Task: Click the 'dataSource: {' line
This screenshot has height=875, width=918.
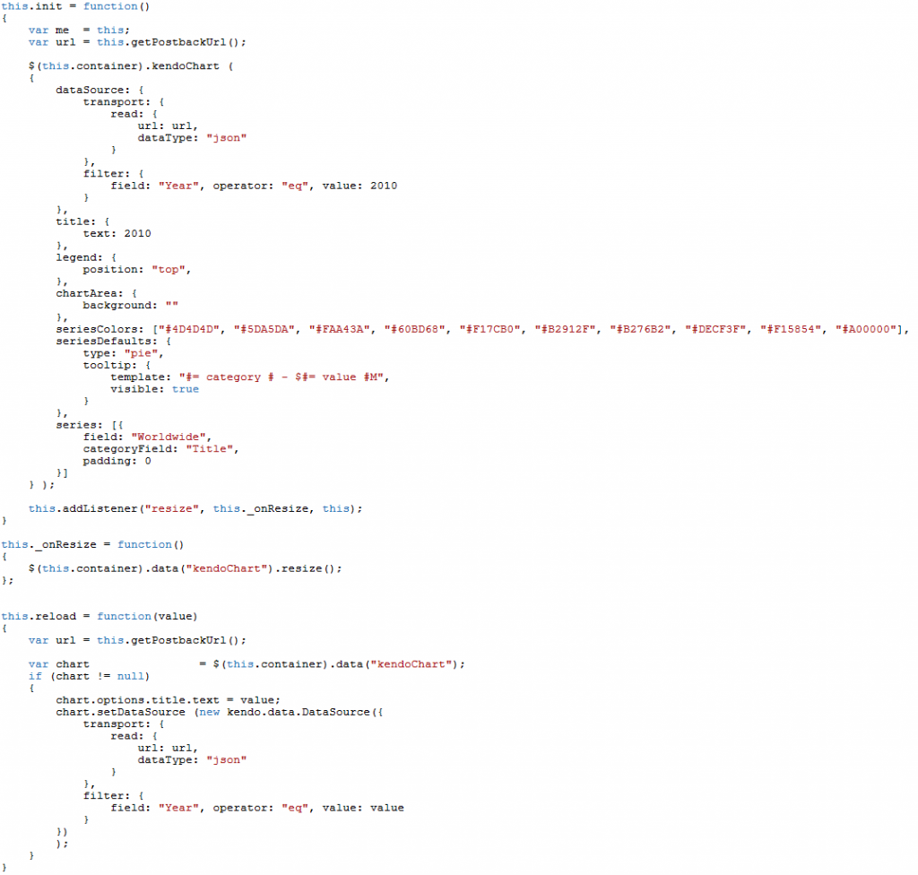Action: click(100, 91)
